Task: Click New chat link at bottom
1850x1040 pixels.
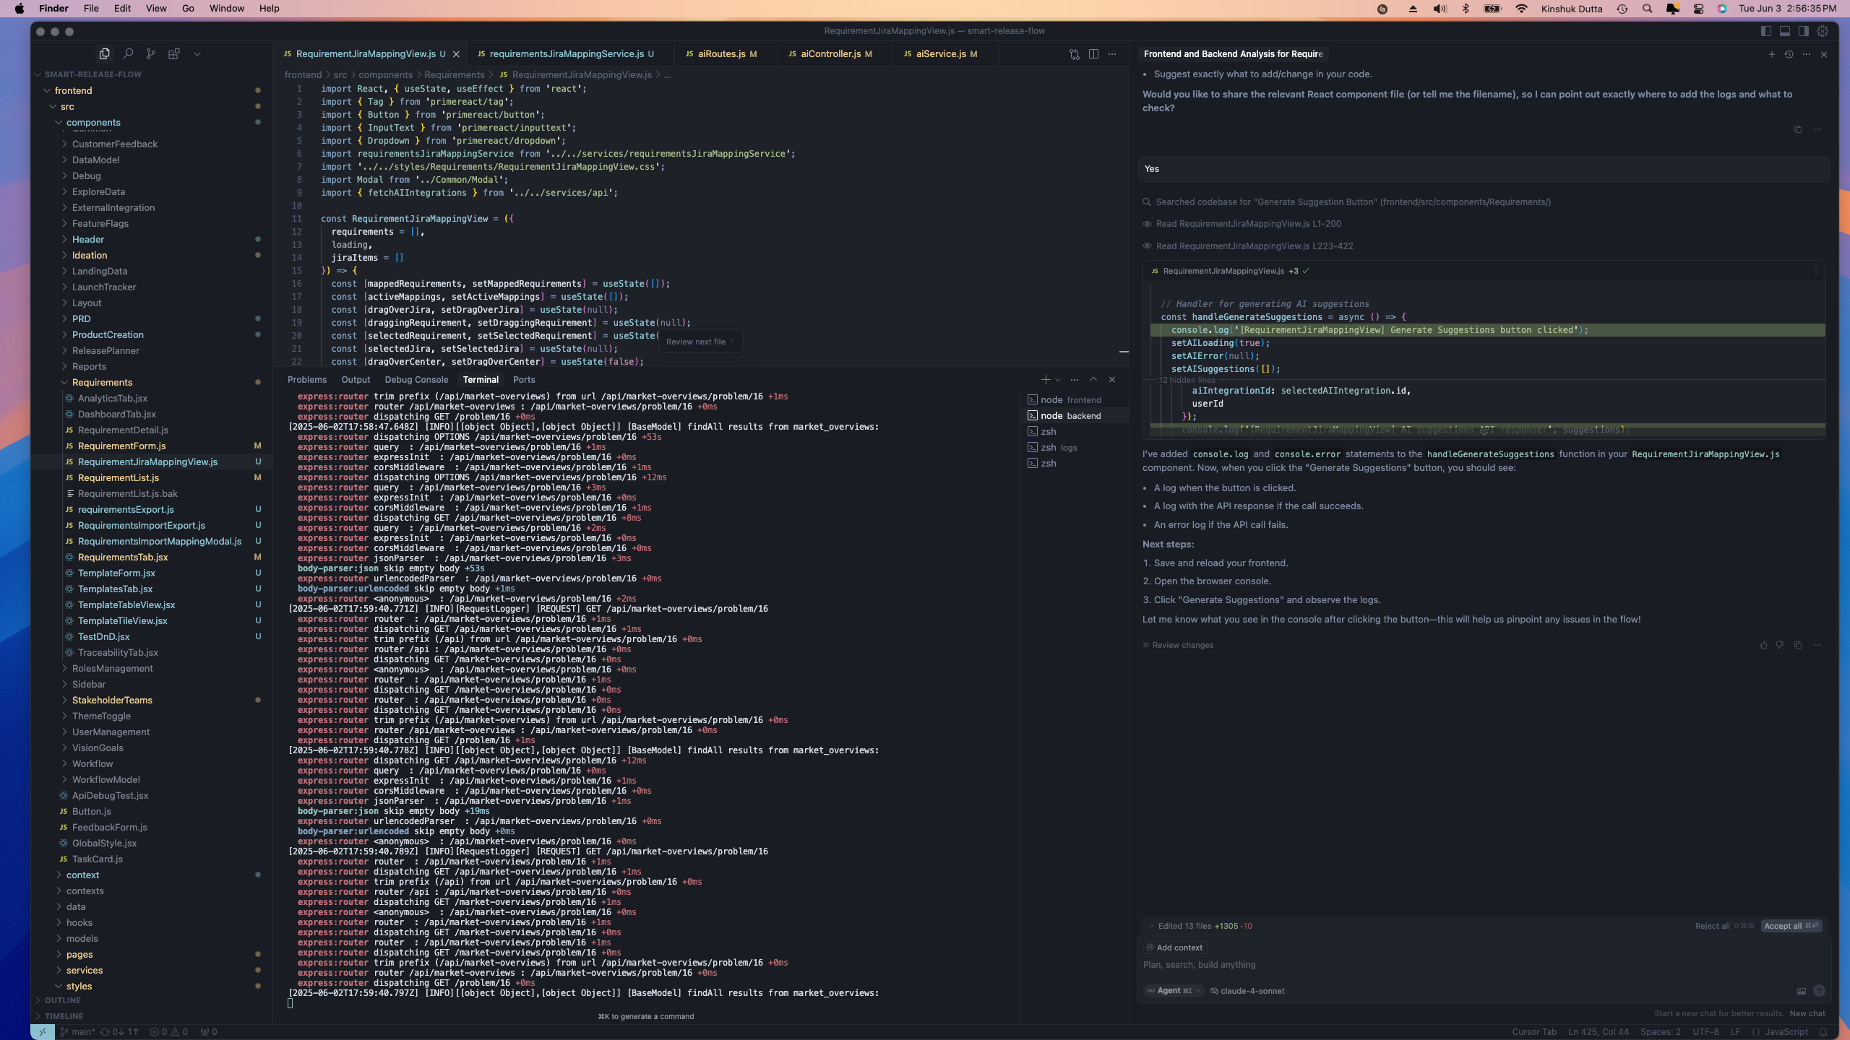Action: pyautogui.click(x=1807, y=1013)
